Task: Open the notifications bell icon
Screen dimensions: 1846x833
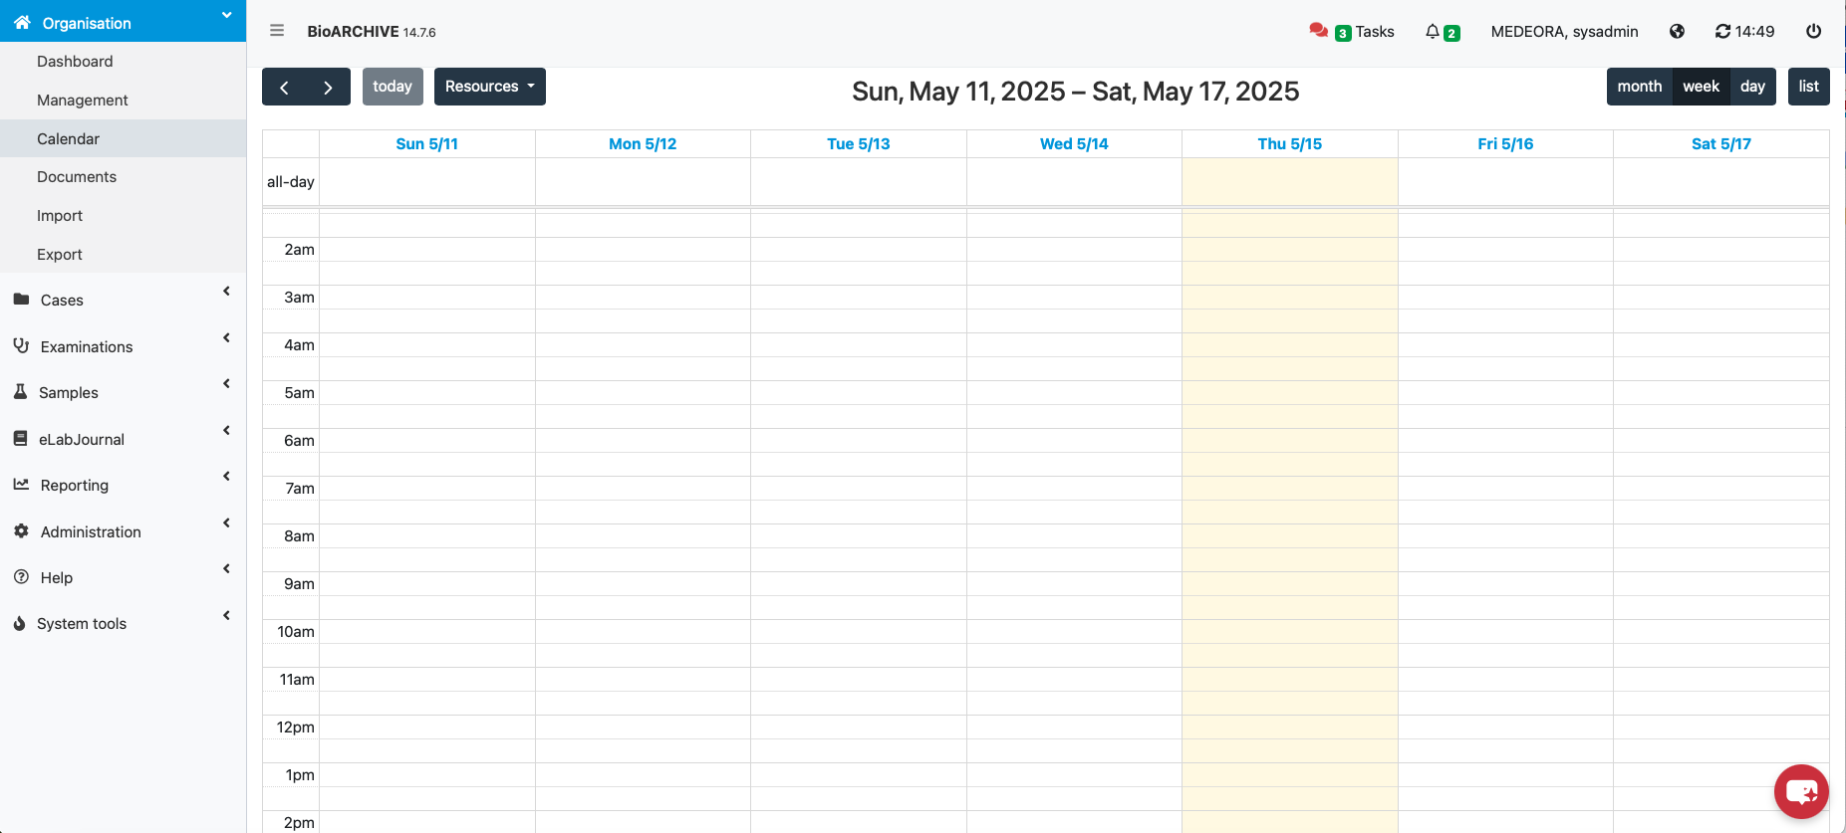Action: [x=1433, y=32]
